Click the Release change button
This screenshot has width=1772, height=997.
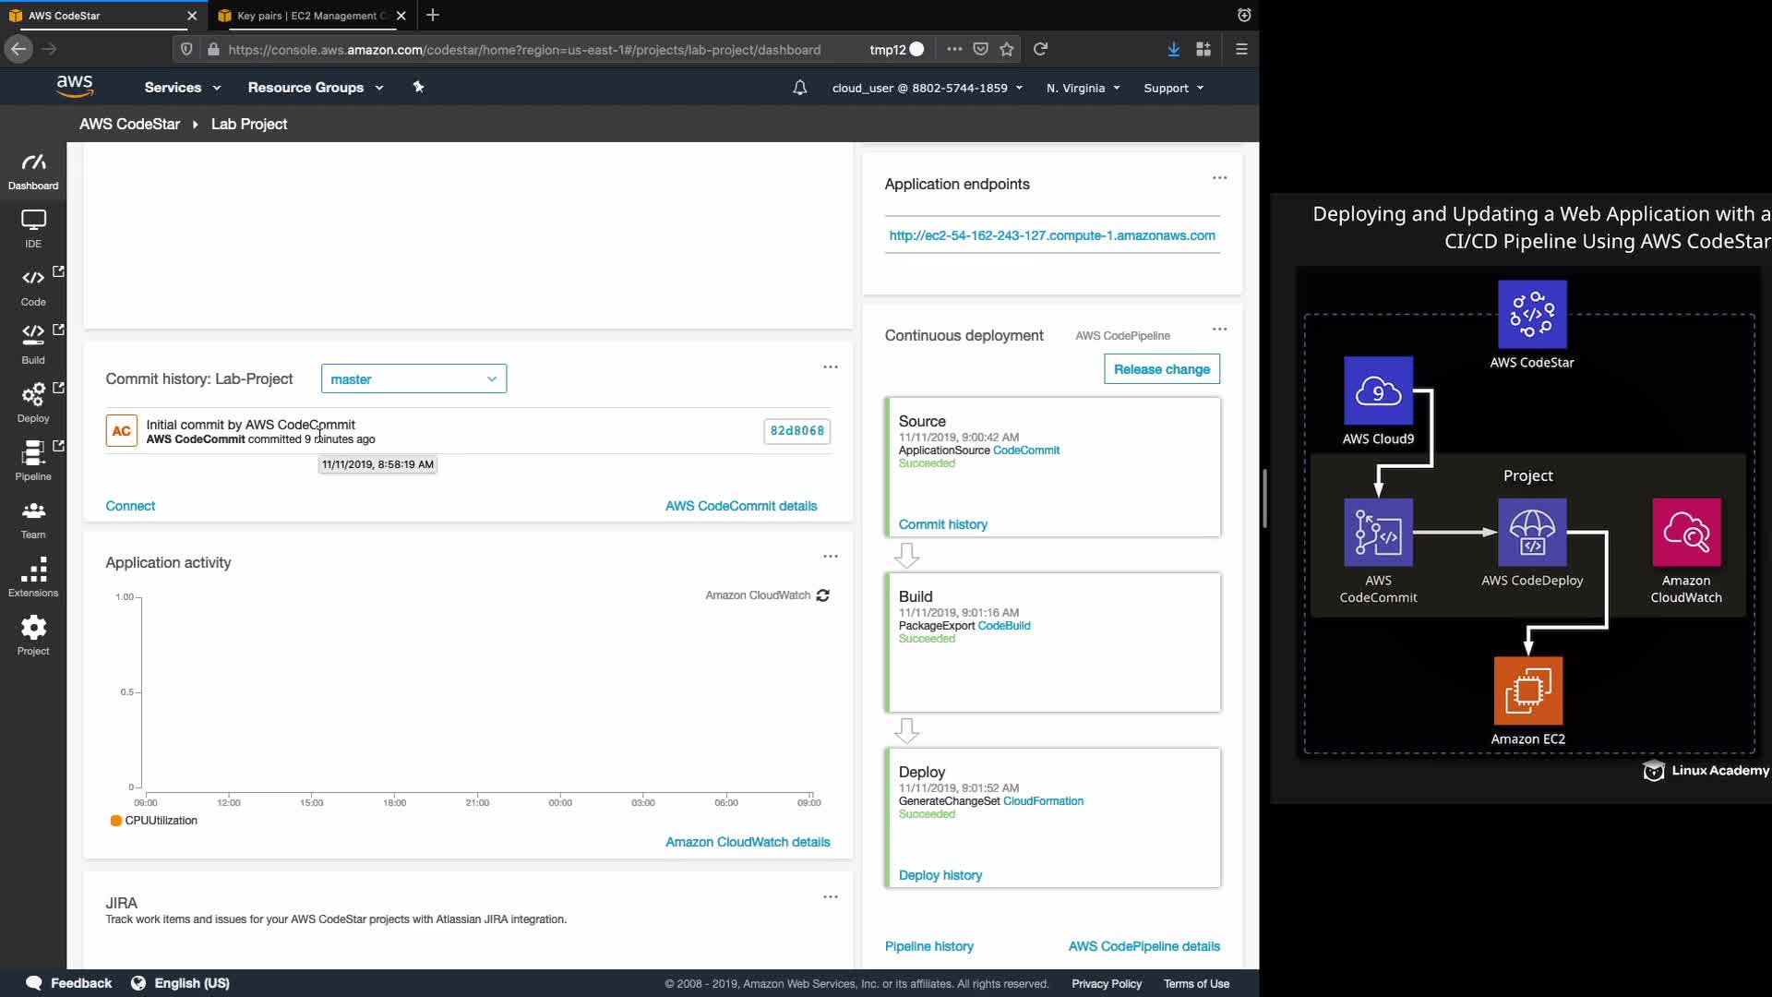(x=1161, y=369)
